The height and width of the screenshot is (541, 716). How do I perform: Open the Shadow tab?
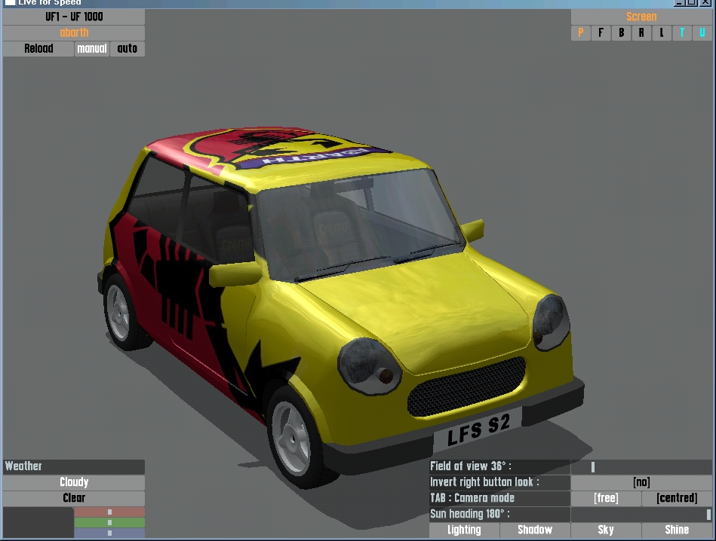535,530
